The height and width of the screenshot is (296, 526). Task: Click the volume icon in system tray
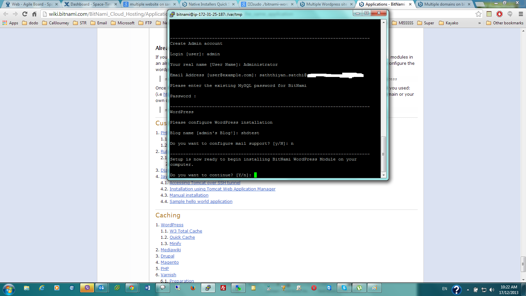(492, 290)
